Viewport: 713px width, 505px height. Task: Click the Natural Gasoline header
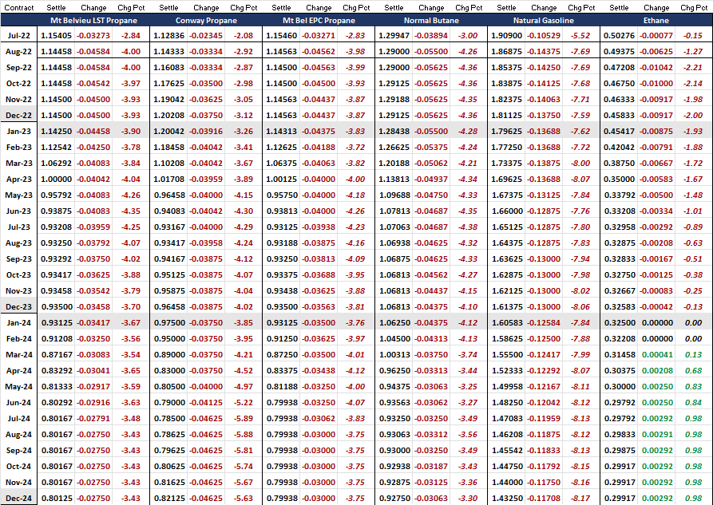(x=544, y=21)
